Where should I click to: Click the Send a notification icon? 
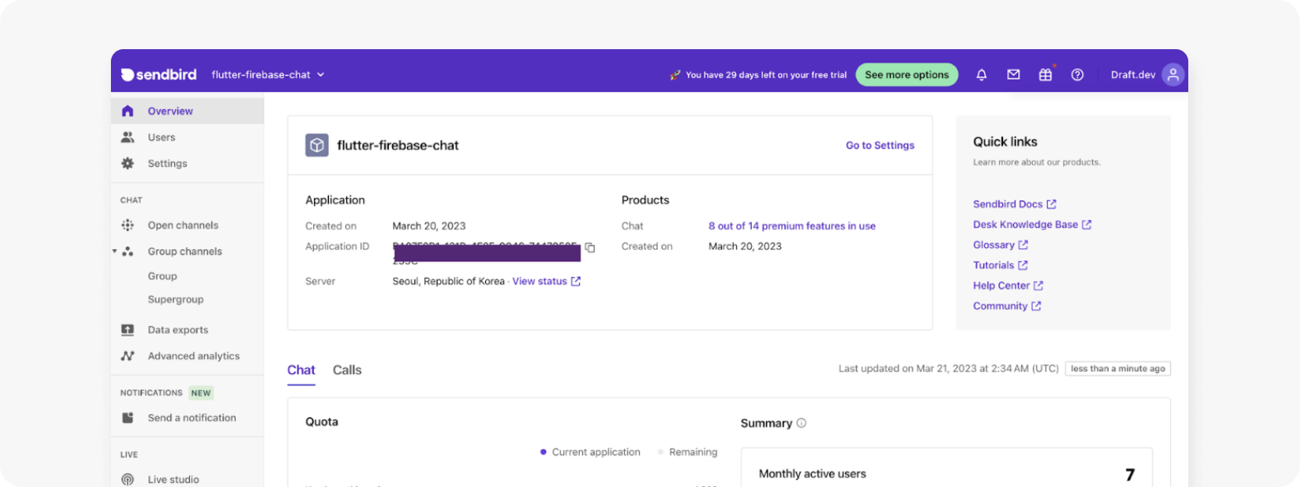127,418
